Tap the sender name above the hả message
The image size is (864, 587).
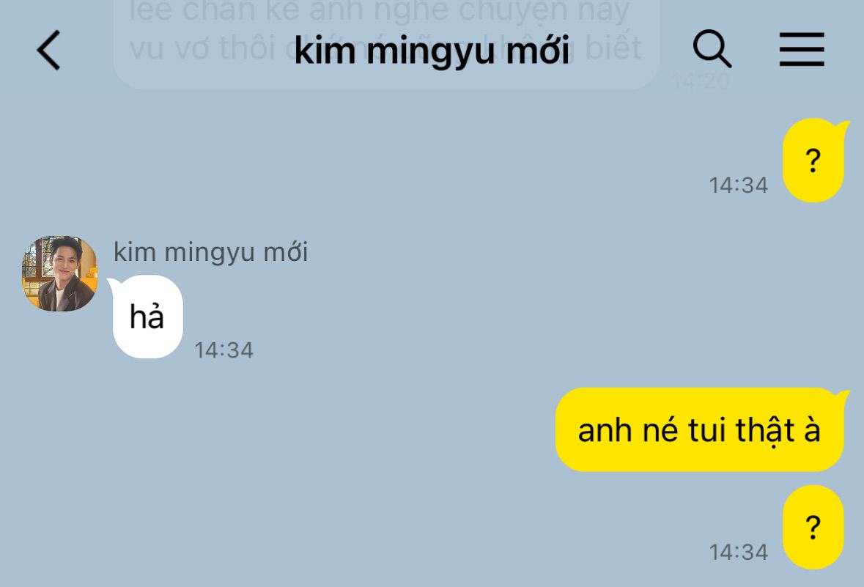coord(210,252)
